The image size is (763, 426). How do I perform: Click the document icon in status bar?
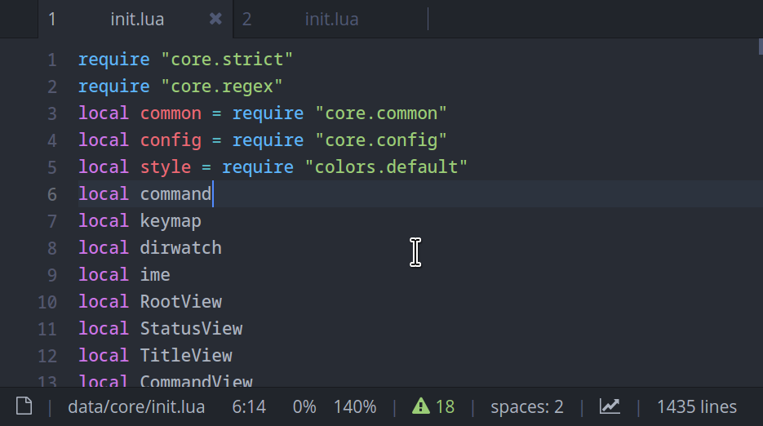coord(24,406)
